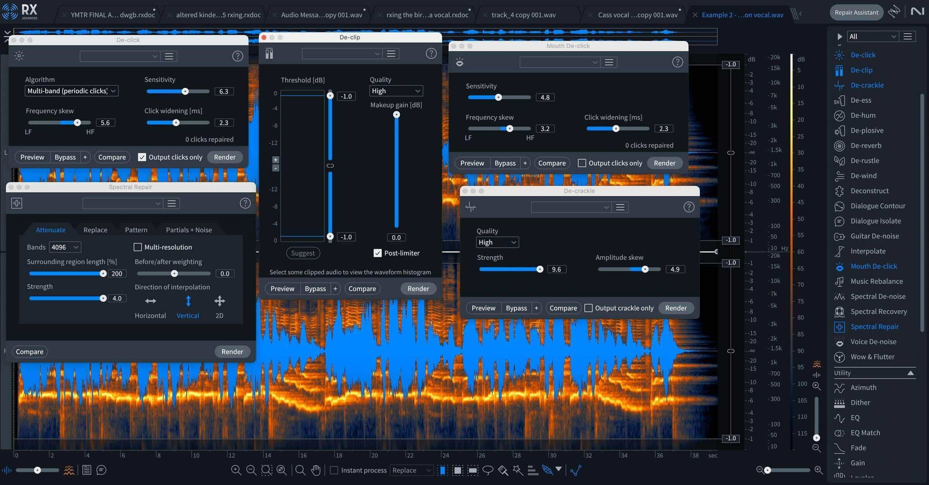Open the Algorithm Multi-band dropdown

pyautogui.click(x=71, y=91)
